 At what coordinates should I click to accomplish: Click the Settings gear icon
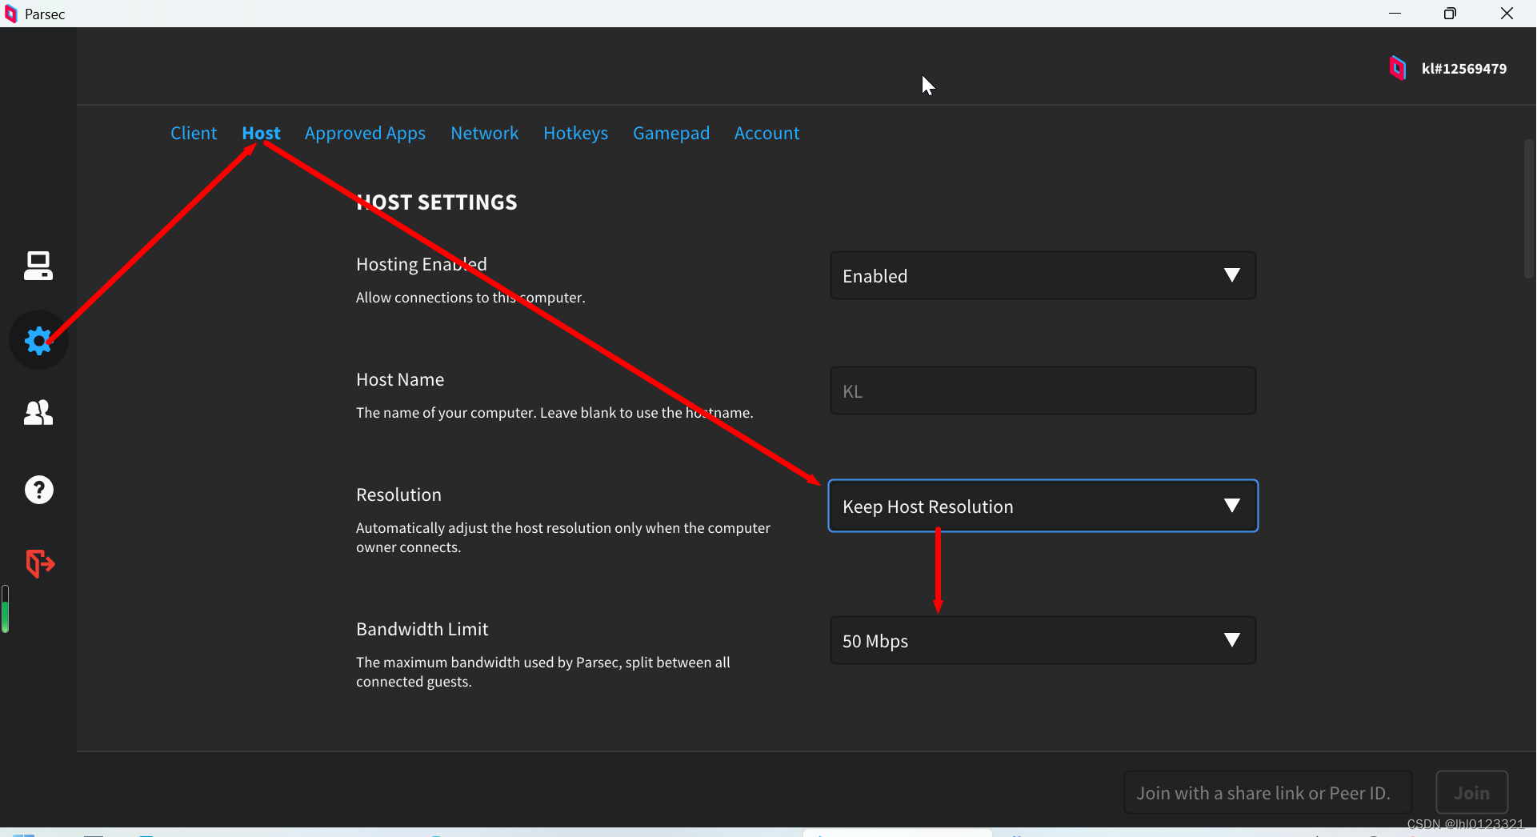(38, 340)
